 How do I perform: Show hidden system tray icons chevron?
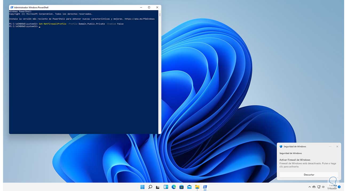[310, 187]
